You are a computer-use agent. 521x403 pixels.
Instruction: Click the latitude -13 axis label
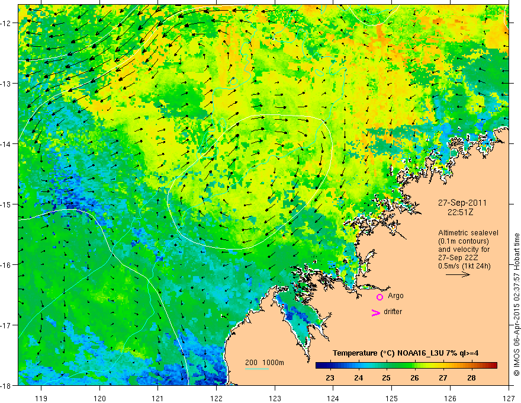click(7, 84)
